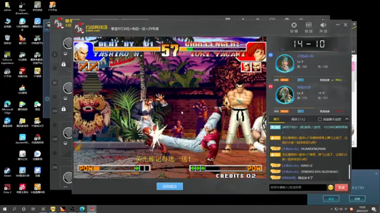
Task: Open the 约战竞技场 desktop shortcut
Action: (x=38, y=139)
